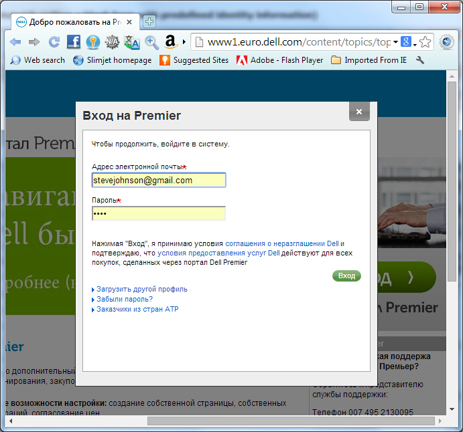Open the address bar history dropdown arrow
This screenshot has width=463, height=432.
tap(395, 42)
